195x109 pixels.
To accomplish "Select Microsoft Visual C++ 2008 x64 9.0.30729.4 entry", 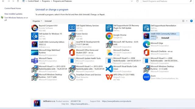I will [x=161, y=61].
